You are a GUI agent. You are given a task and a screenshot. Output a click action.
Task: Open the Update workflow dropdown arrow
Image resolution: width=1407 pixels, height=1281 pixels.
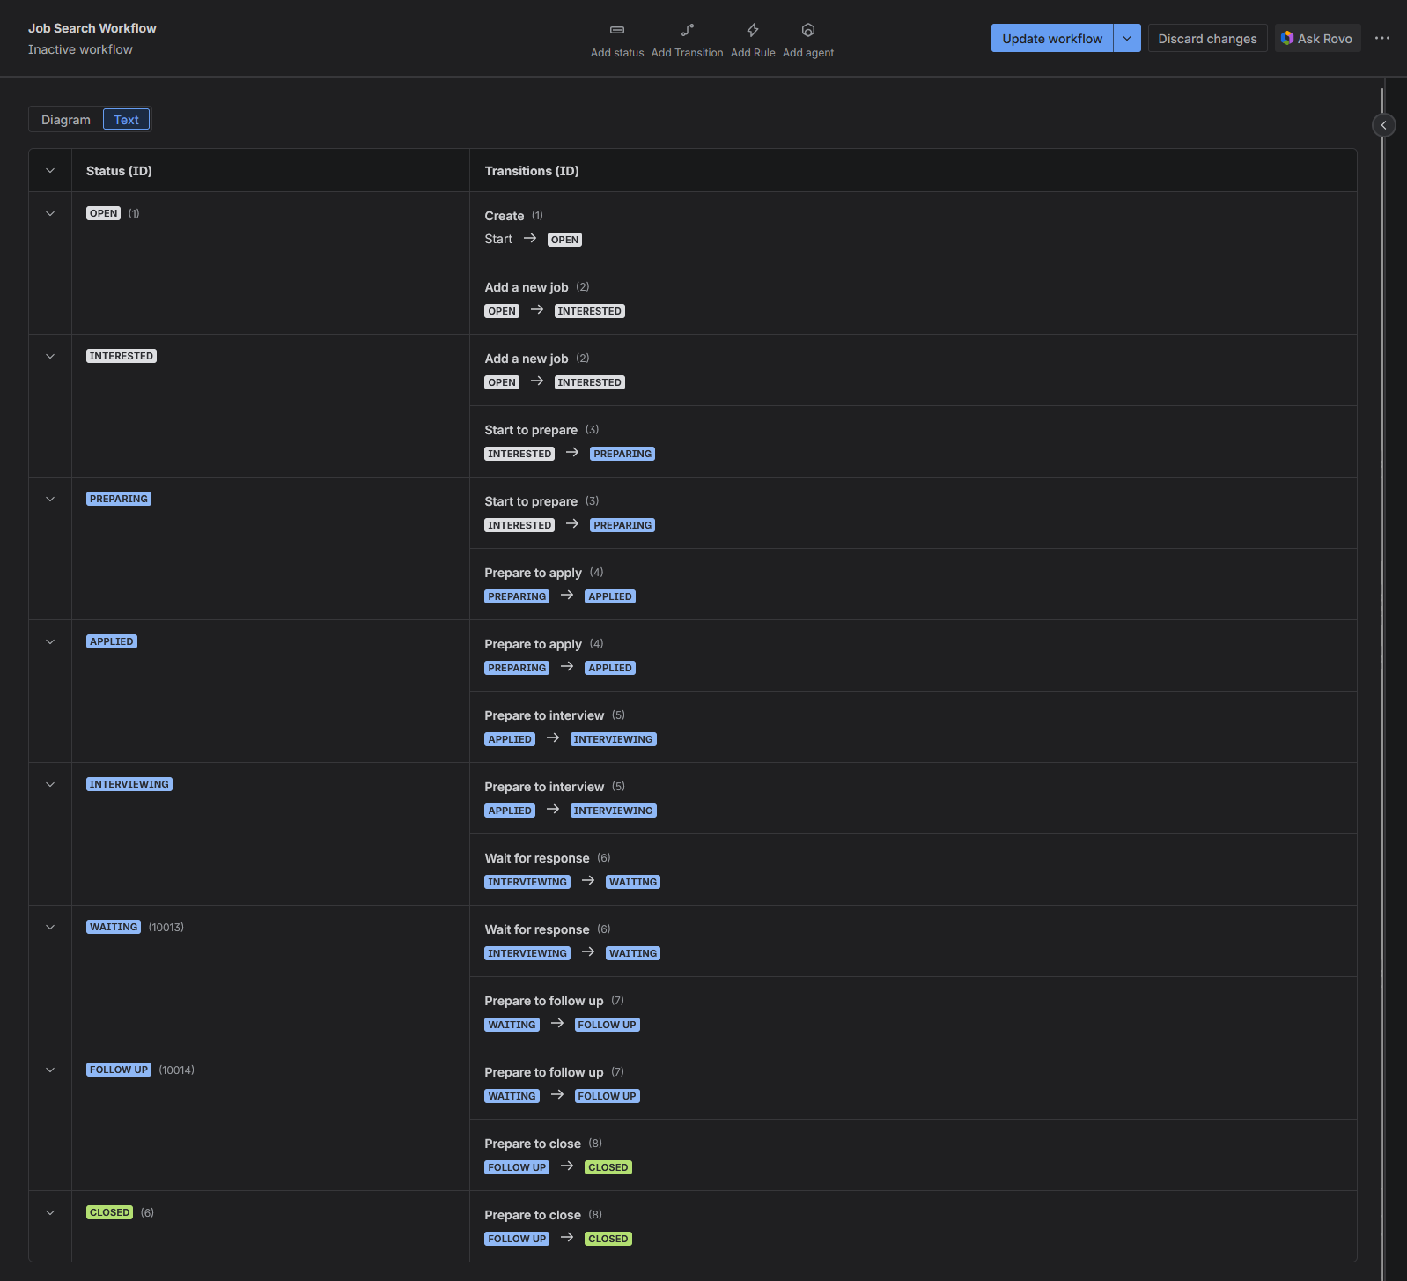click(1127, 38)
